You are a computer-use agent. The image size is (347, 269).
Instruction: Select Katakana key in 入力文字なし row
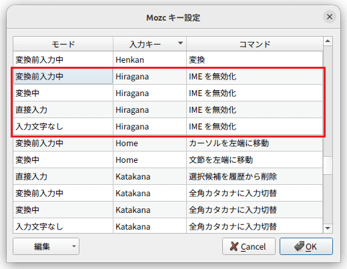(149, 226)
